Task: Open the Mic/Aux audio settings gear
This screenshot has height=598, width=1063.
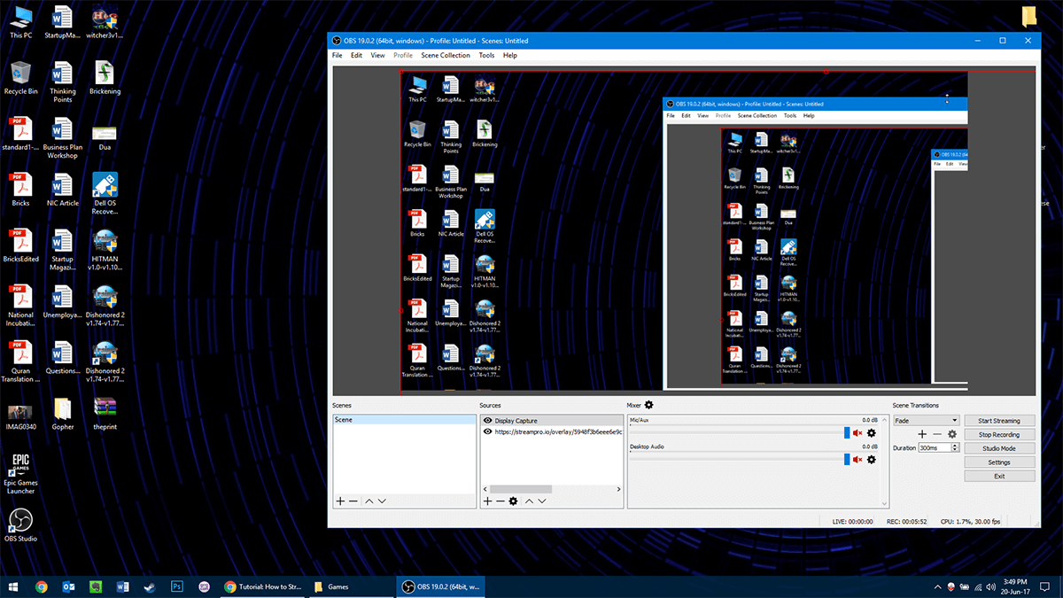Action: 871,432
